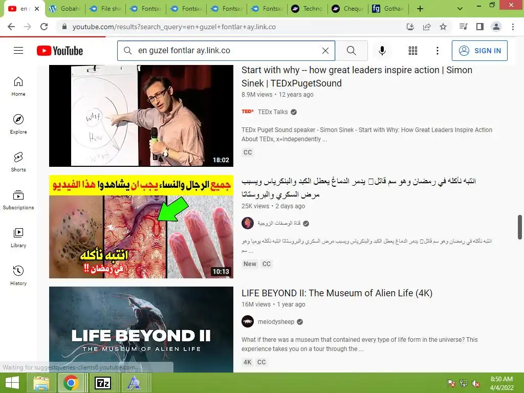Switch to the Cheque tab

click(348, 9)
